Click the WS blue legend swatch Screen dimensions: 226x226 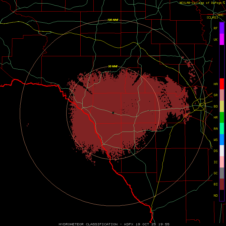[x=222, y=140]
